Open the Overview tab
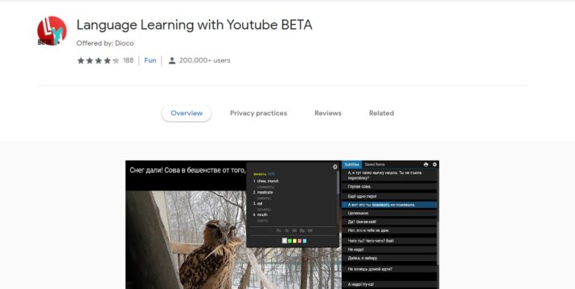This screenshot has height=289, width=575. point(187,113)
